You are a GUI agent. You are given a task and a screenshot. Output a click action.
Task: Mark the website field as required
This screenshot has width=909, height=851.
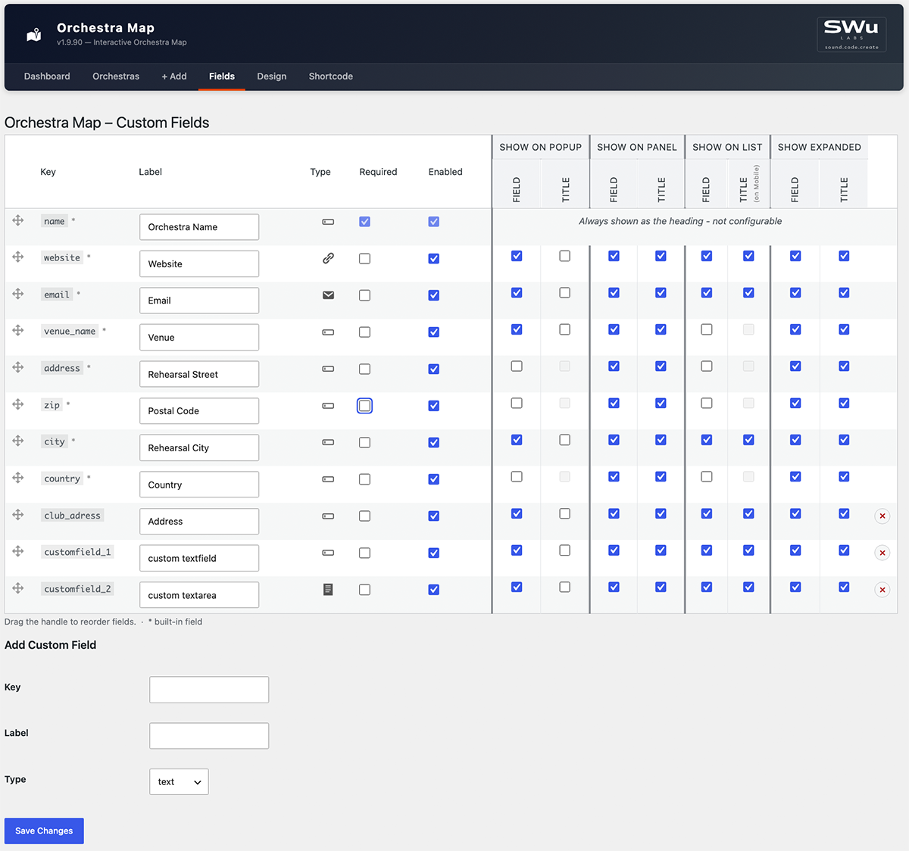(364, 258)
